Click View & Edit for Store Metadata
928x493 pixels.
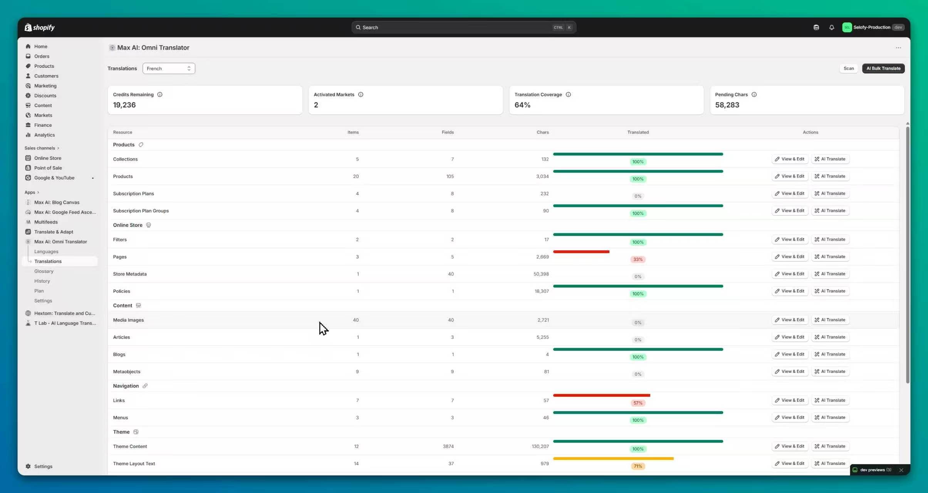tap(789, 274)
